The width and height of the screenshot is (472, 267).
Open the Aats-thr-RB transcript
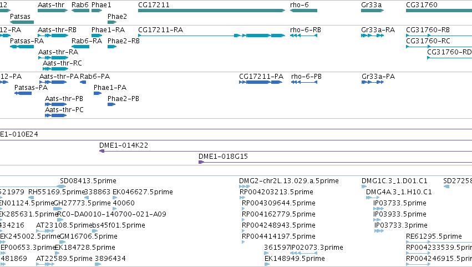57,30
